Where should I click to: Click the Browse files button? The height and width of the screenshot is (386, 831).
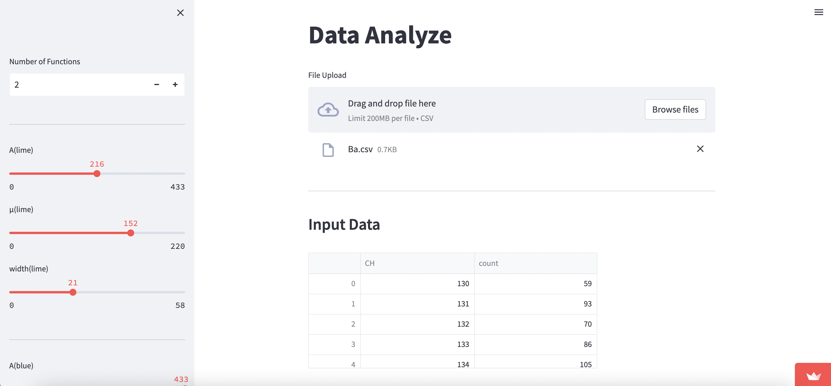coord(675,109)
